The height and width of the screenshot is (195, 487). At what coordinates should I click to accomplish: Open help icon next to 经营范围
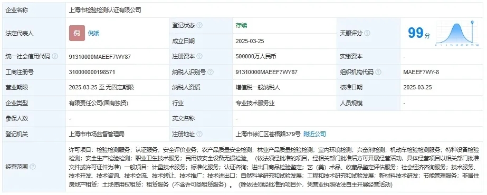[x=33, y=167]
